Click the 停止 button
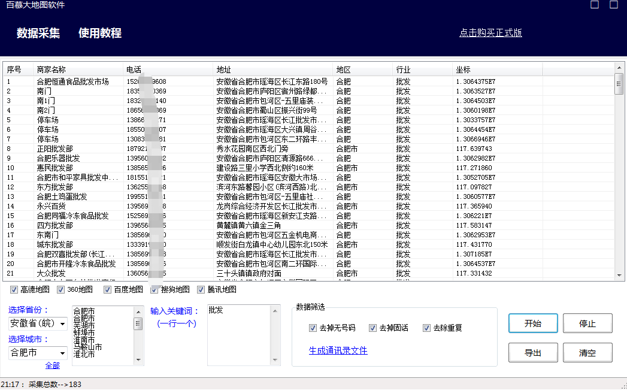 pyautogui.click(x=587, y=323)
